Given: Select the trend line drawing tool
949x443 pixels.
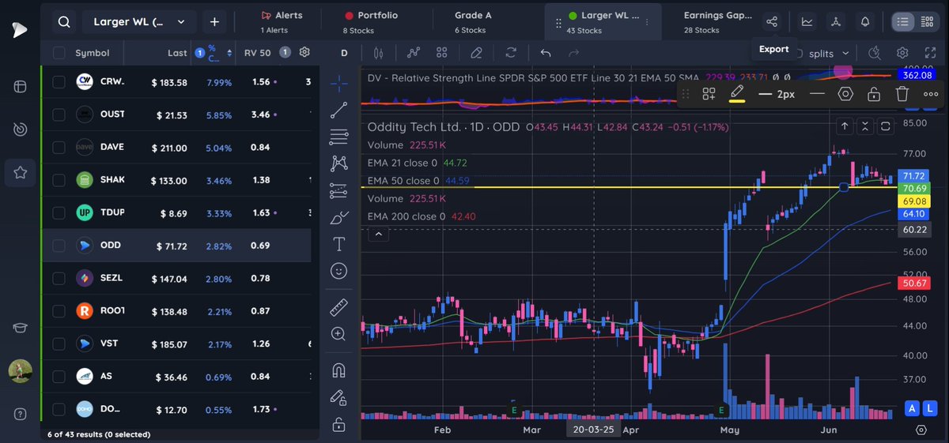Looking at the screenshot, I should tap(339, 110).
